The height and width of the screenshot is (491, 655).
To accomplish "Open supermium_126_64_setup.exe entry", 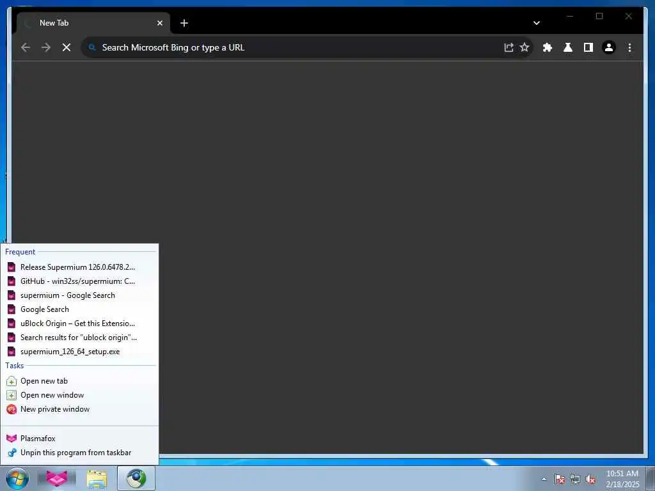I will (x=79, y=352).
